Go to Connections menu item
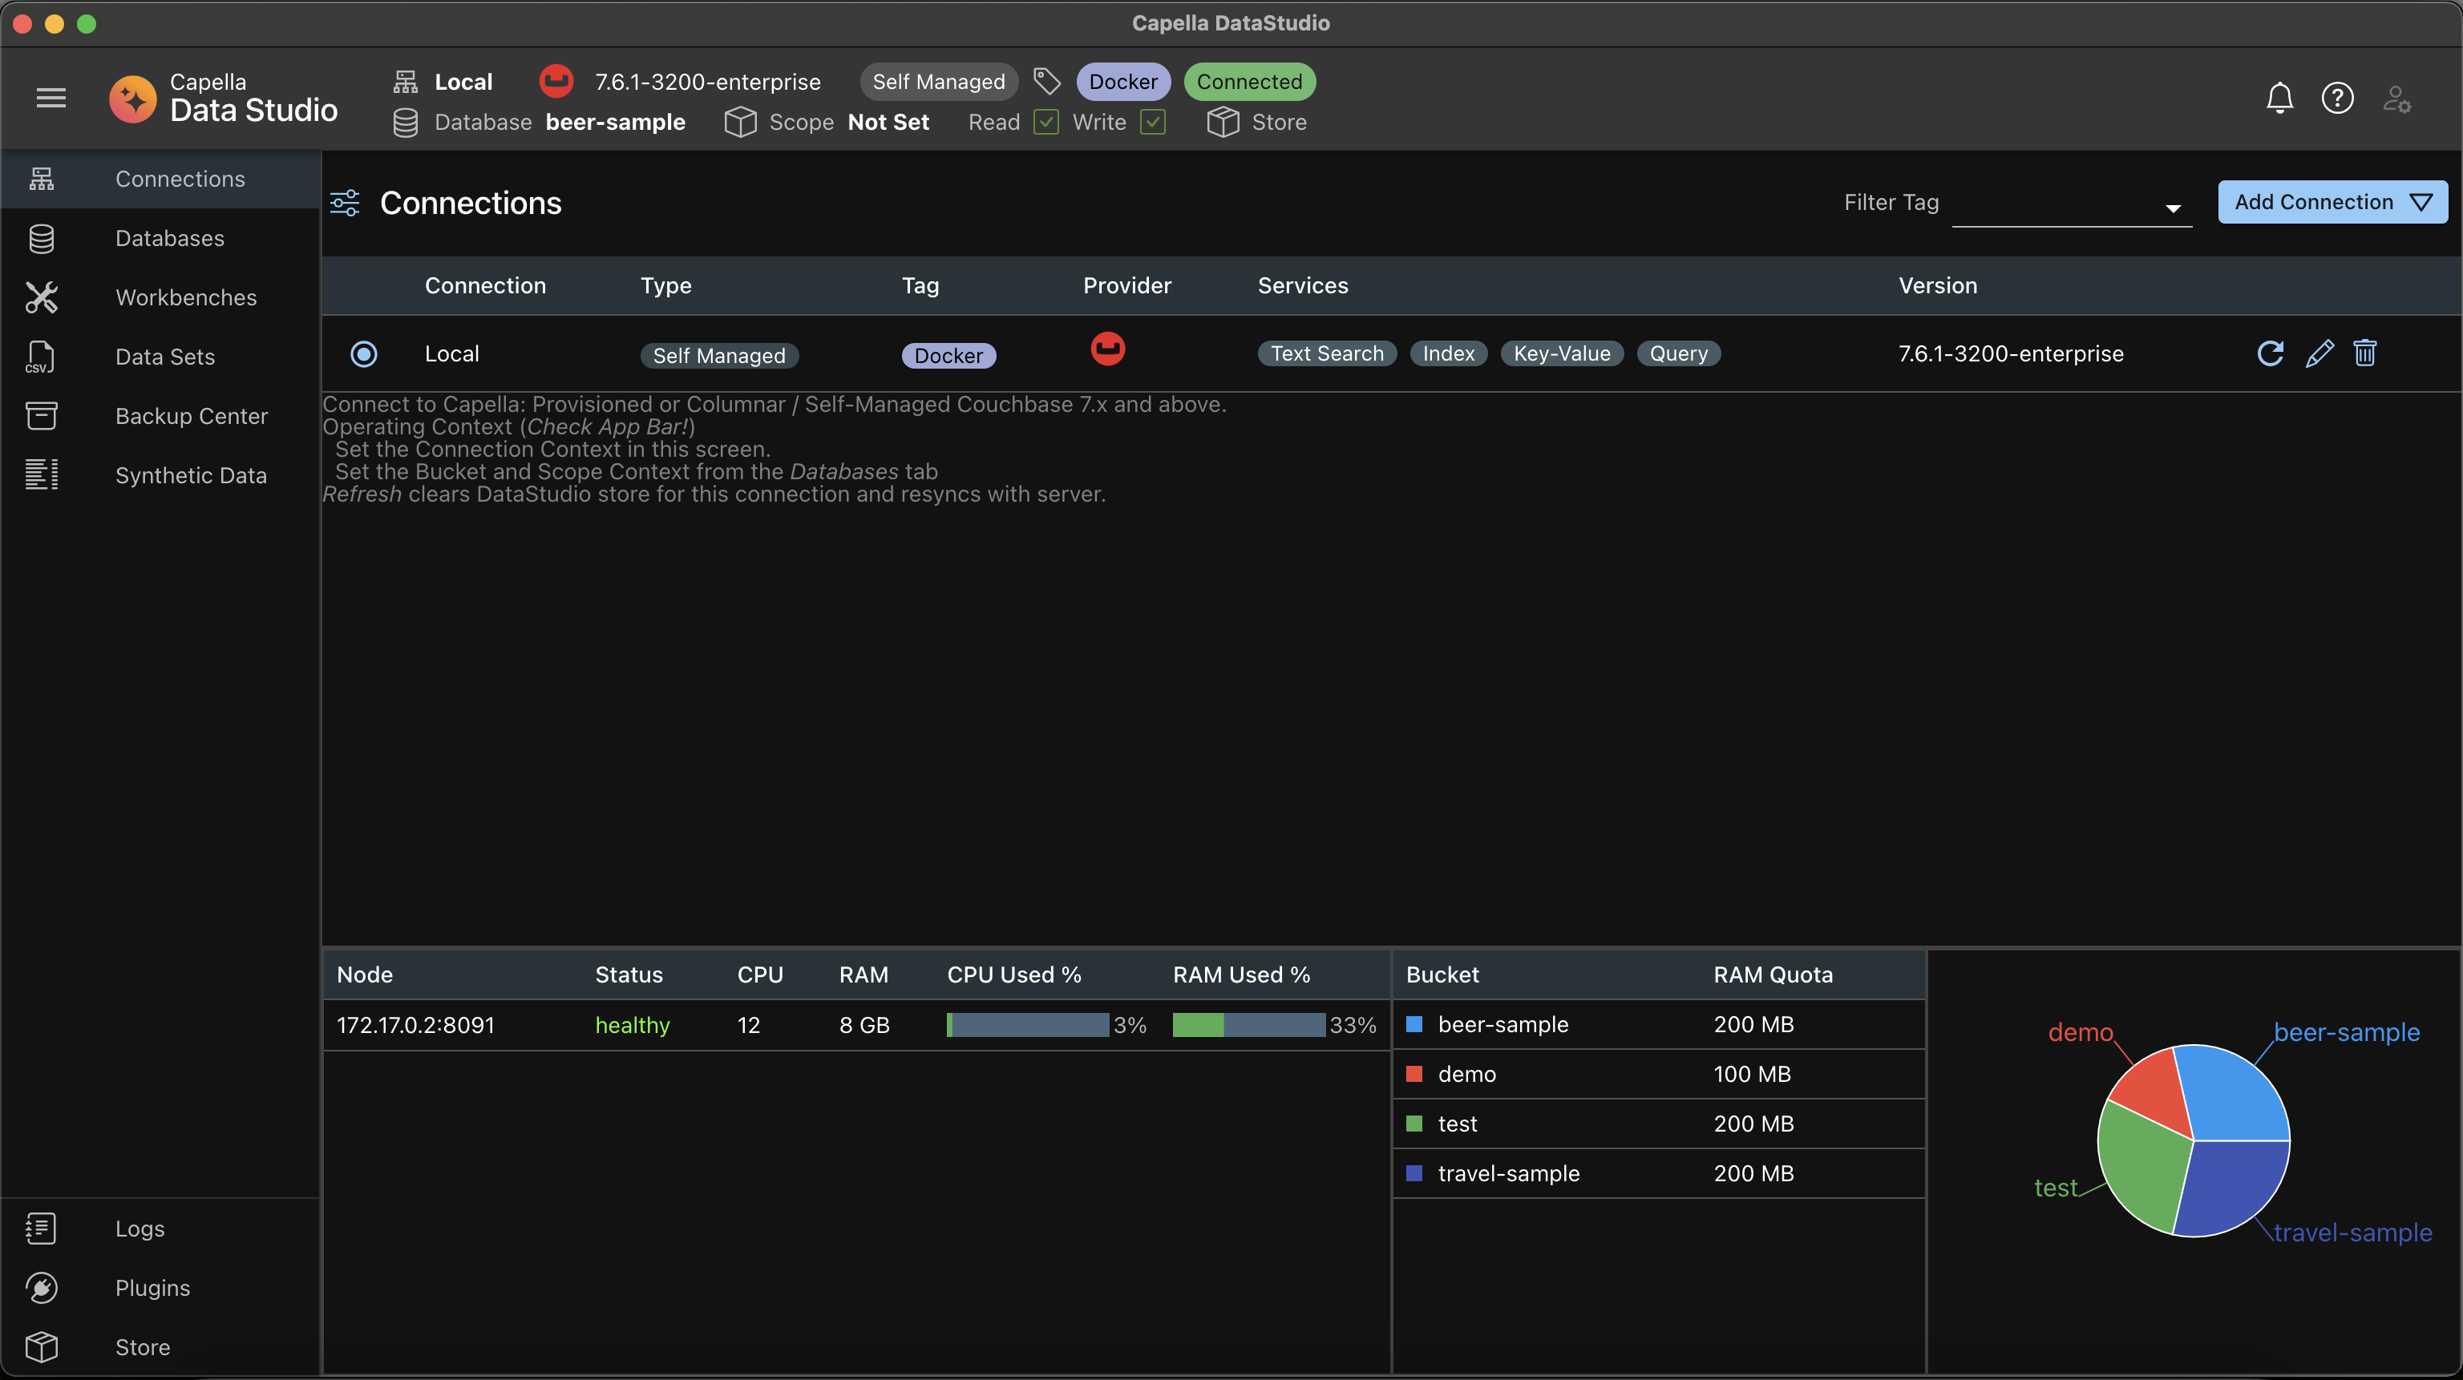 (160, 179)
